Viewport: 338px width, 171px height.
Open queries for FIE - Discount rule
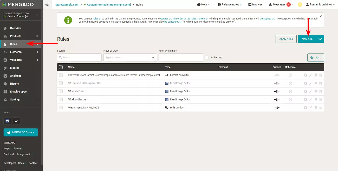[x=277, y=91]
